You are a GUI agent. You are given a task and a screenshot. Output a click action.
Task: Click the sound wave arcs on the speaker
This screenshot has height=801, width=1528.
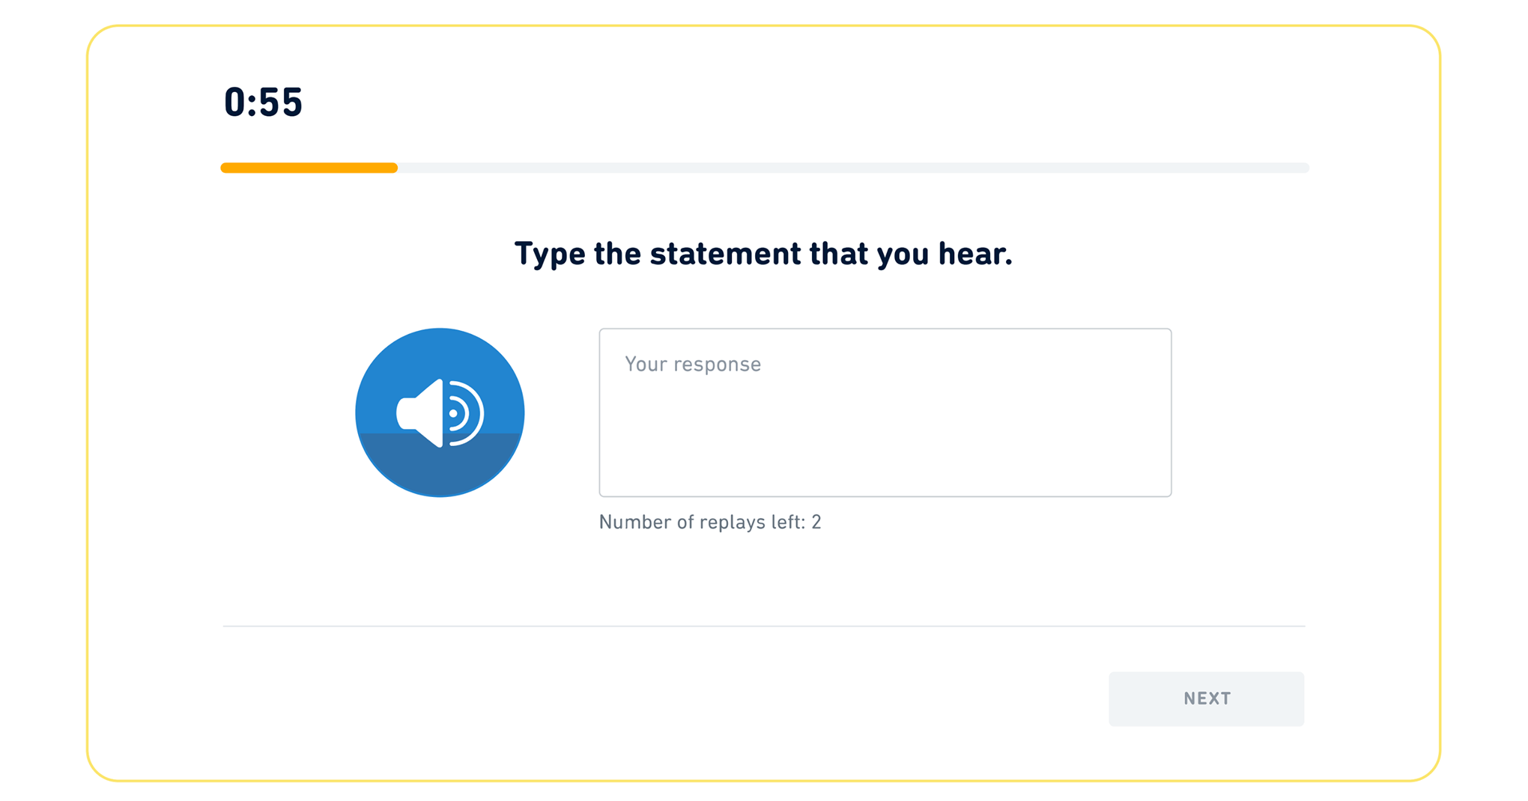pos(467,413)
